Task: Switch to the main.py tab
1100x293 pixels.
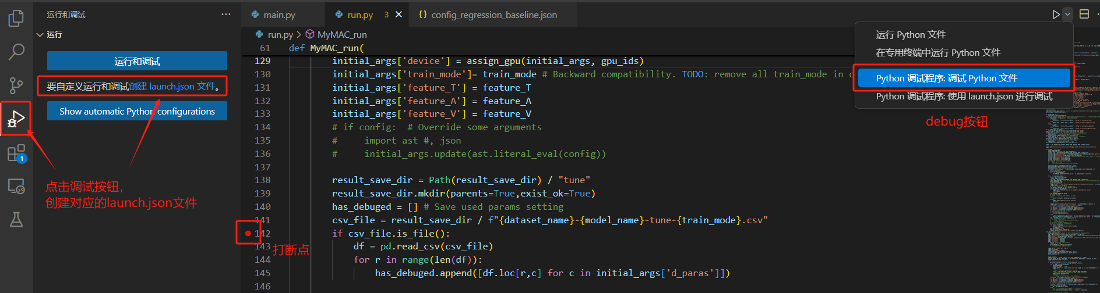Action: tap(279, 15)
